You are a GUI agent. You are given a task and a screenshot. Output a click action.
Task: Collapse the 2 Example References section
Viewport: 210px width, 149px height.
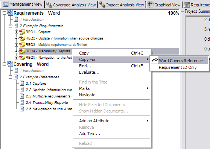(x=10, y=77)
